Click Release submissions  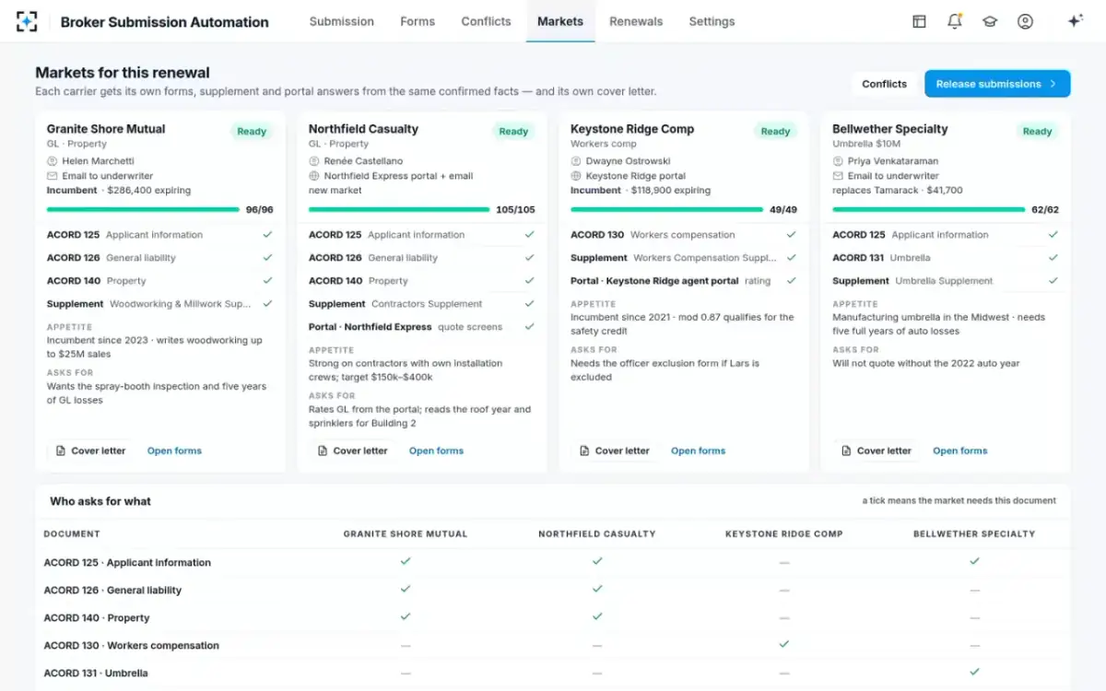click(997, 84)
